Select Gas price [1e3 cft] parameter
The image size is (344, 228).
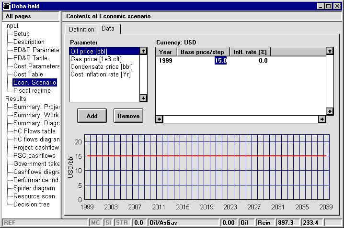(x=104, y=59)
